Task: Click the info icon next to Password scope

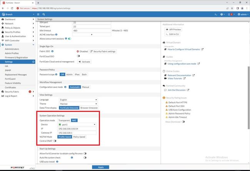Action: click(x=56, y=74)
